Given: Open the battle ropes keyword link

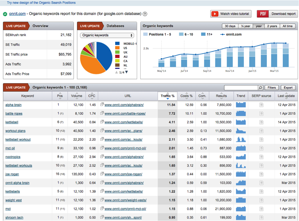Looking at the screenshot, I should pos(13,113).
